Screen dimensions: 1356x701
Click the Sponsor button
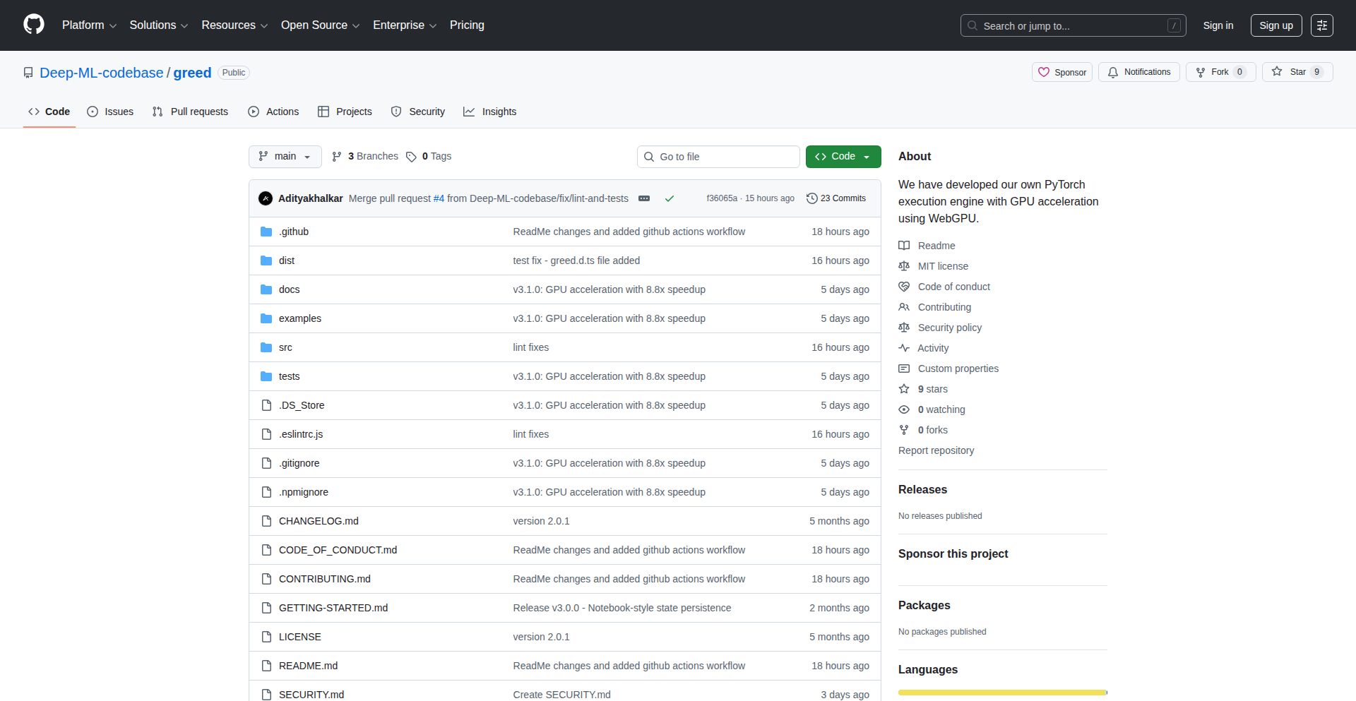(x=1061, y=71)
